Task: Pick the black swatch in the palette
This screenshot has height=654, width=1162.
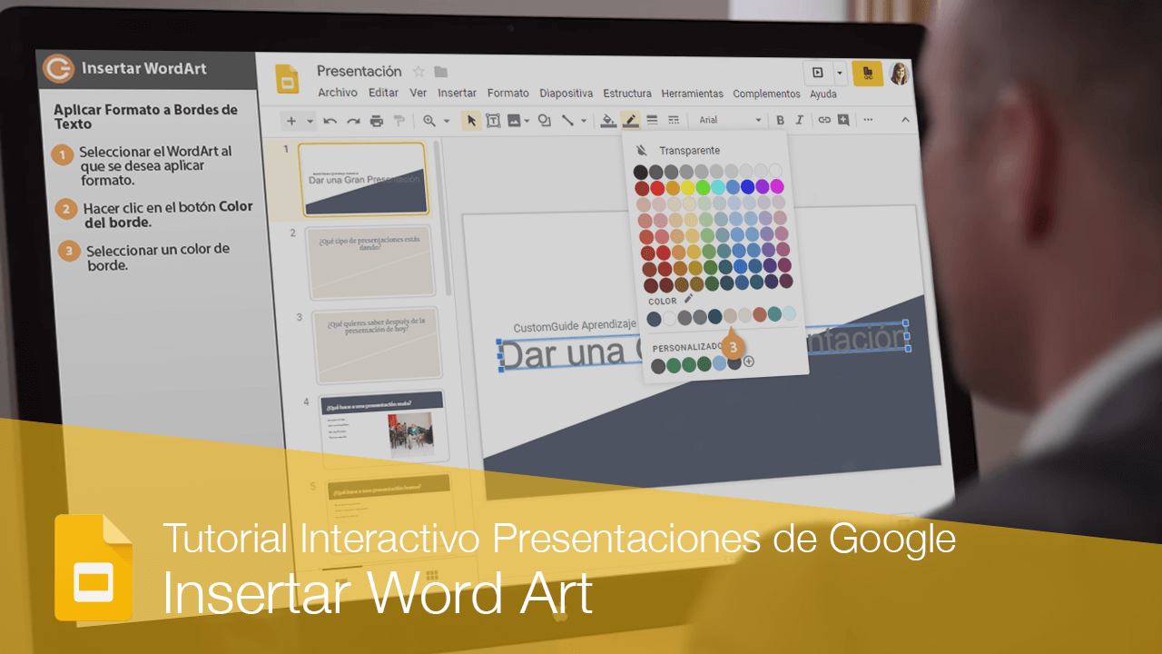Action: pos(641,172)
